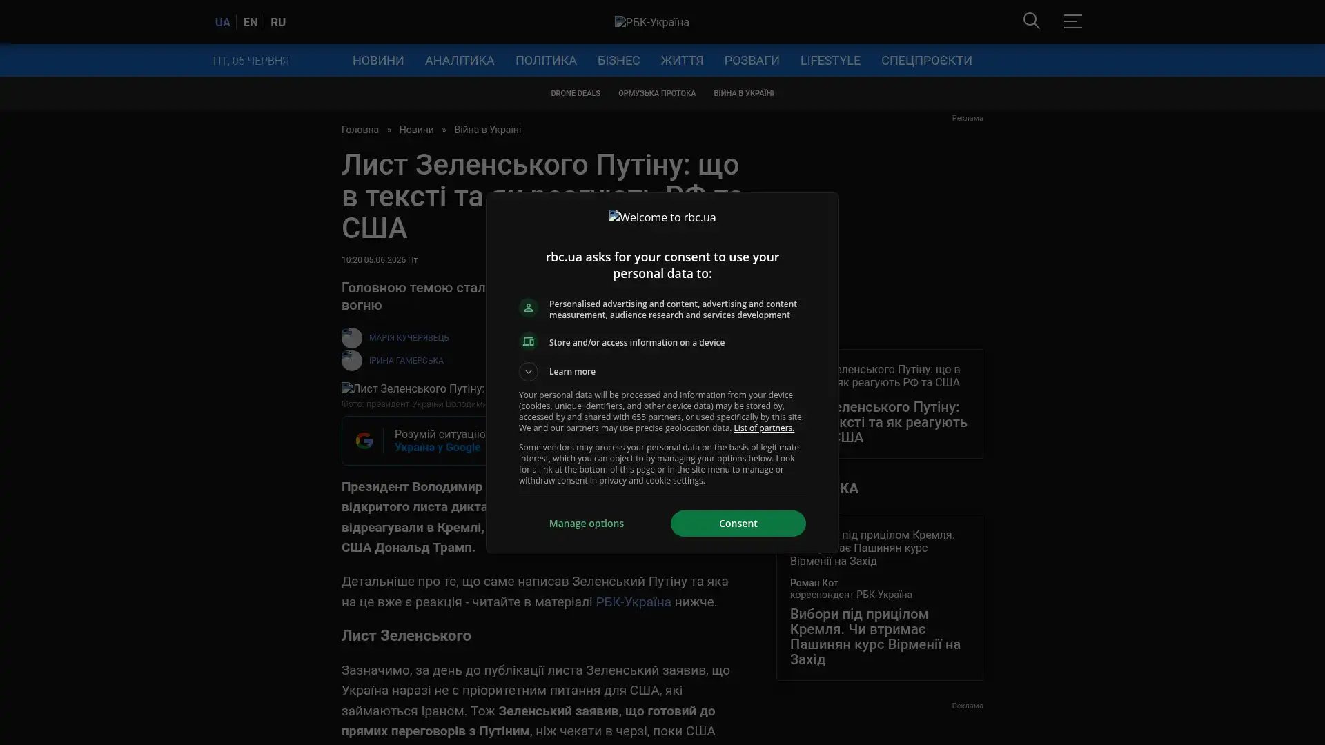
Task: Click the РБК-Україна header logo
Action: tap(651, 22)
